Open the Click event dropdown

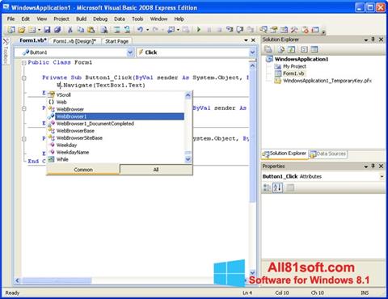(252, 53)
